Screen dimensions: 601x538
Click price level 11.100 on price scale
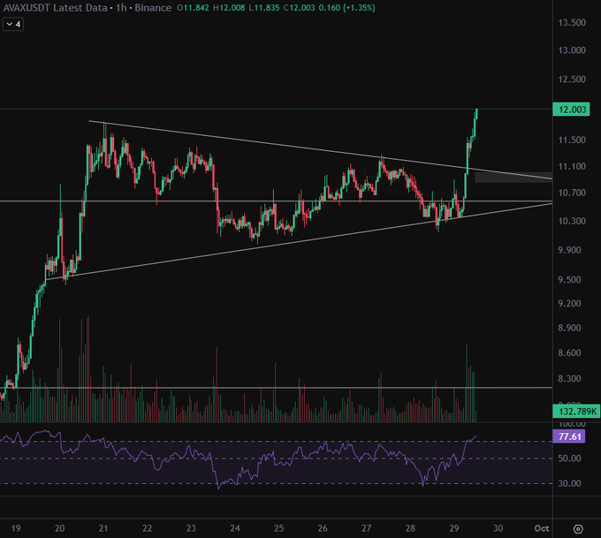coord(572,166)
